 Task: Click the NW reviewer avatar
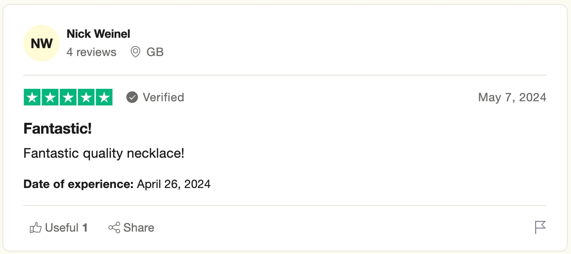42,43
